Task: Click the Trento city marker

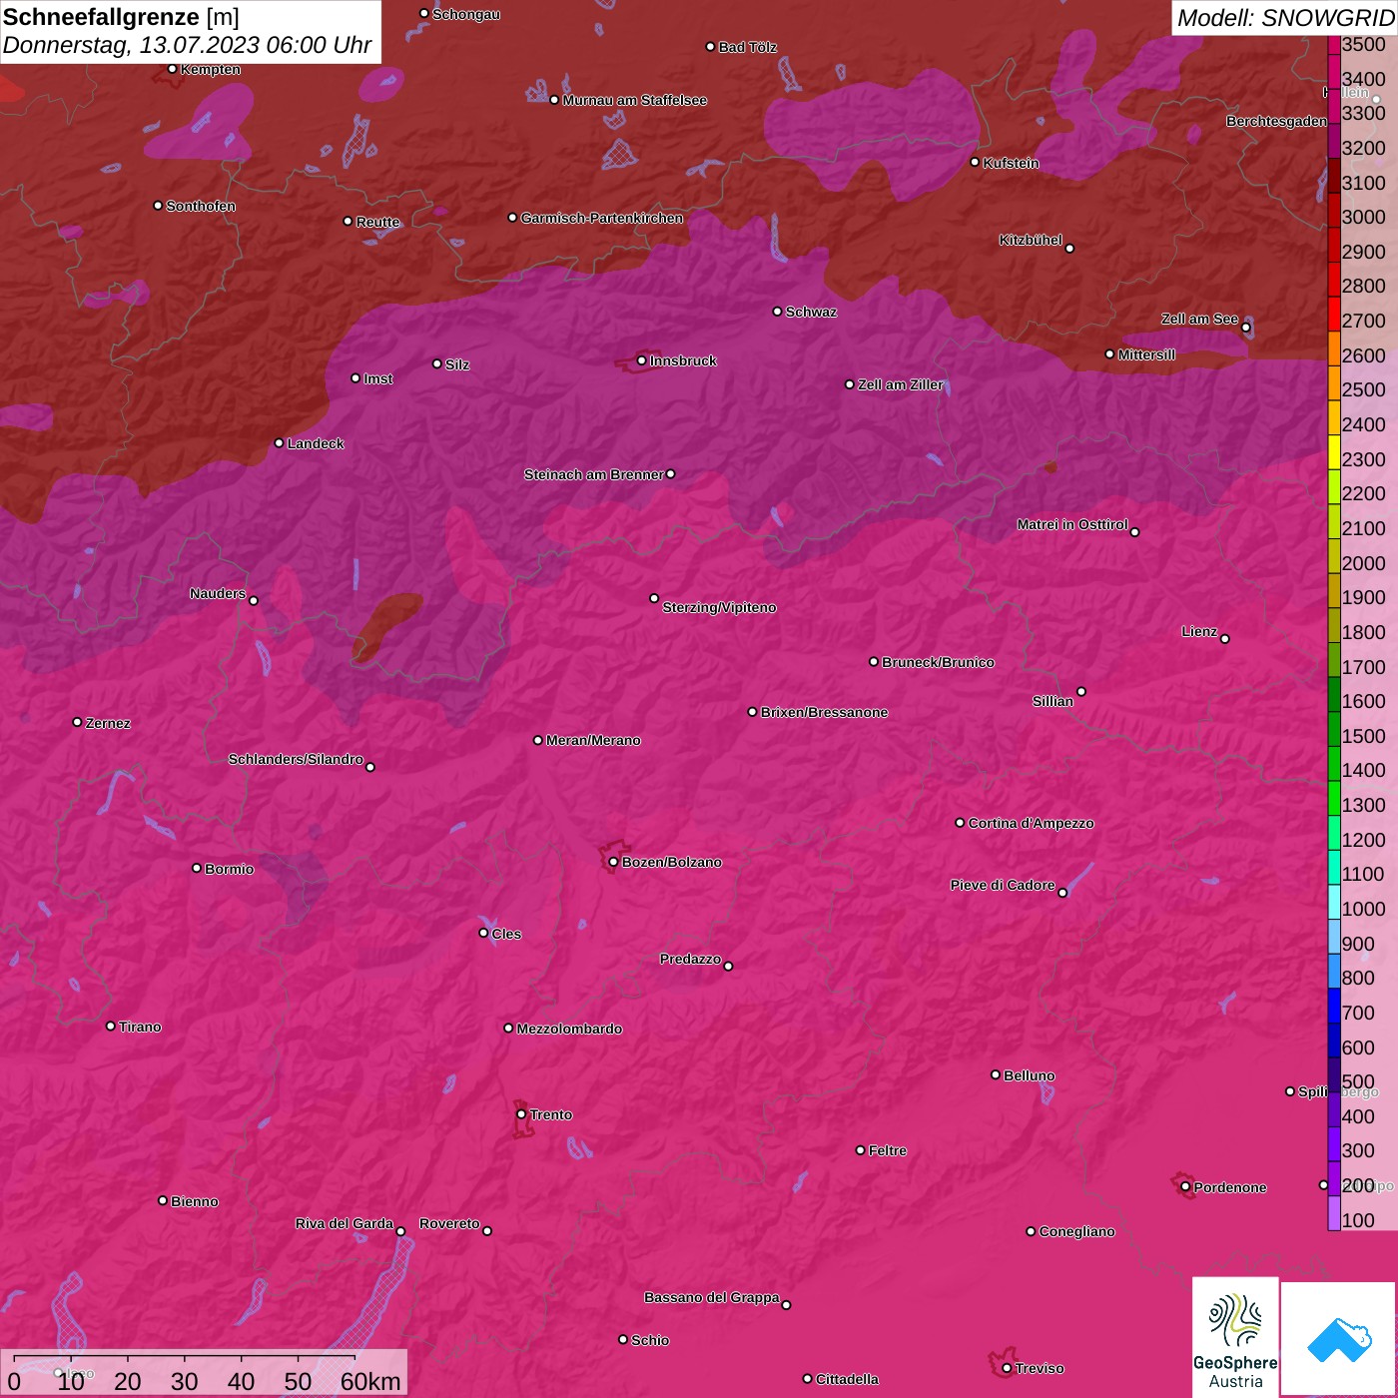Action: coord(521,1114)
